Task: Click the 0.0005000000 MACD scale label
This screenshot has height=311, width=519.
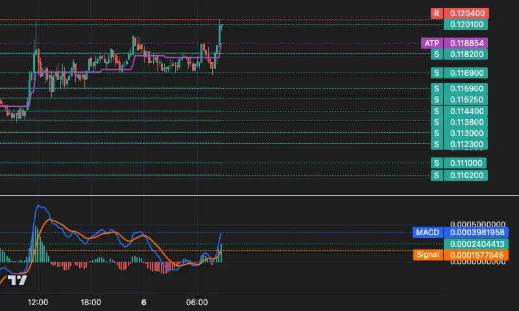Action: [x=478, y=224]
